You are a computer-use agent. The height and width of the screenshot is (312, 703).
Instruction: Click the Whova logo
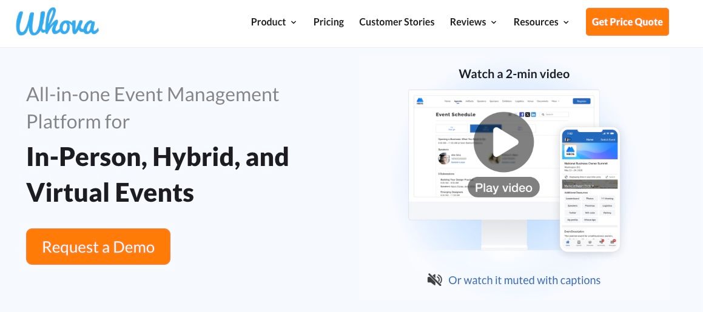pyautogui.click(x=57, y=23)
